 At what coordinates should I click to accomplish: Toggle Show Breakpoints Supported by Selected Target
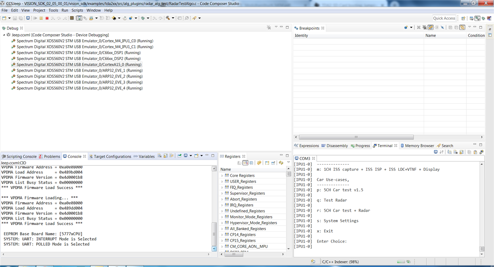click(431, 27)
